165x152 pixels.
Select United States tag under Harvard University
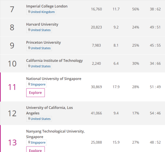[x=40, y=30]
